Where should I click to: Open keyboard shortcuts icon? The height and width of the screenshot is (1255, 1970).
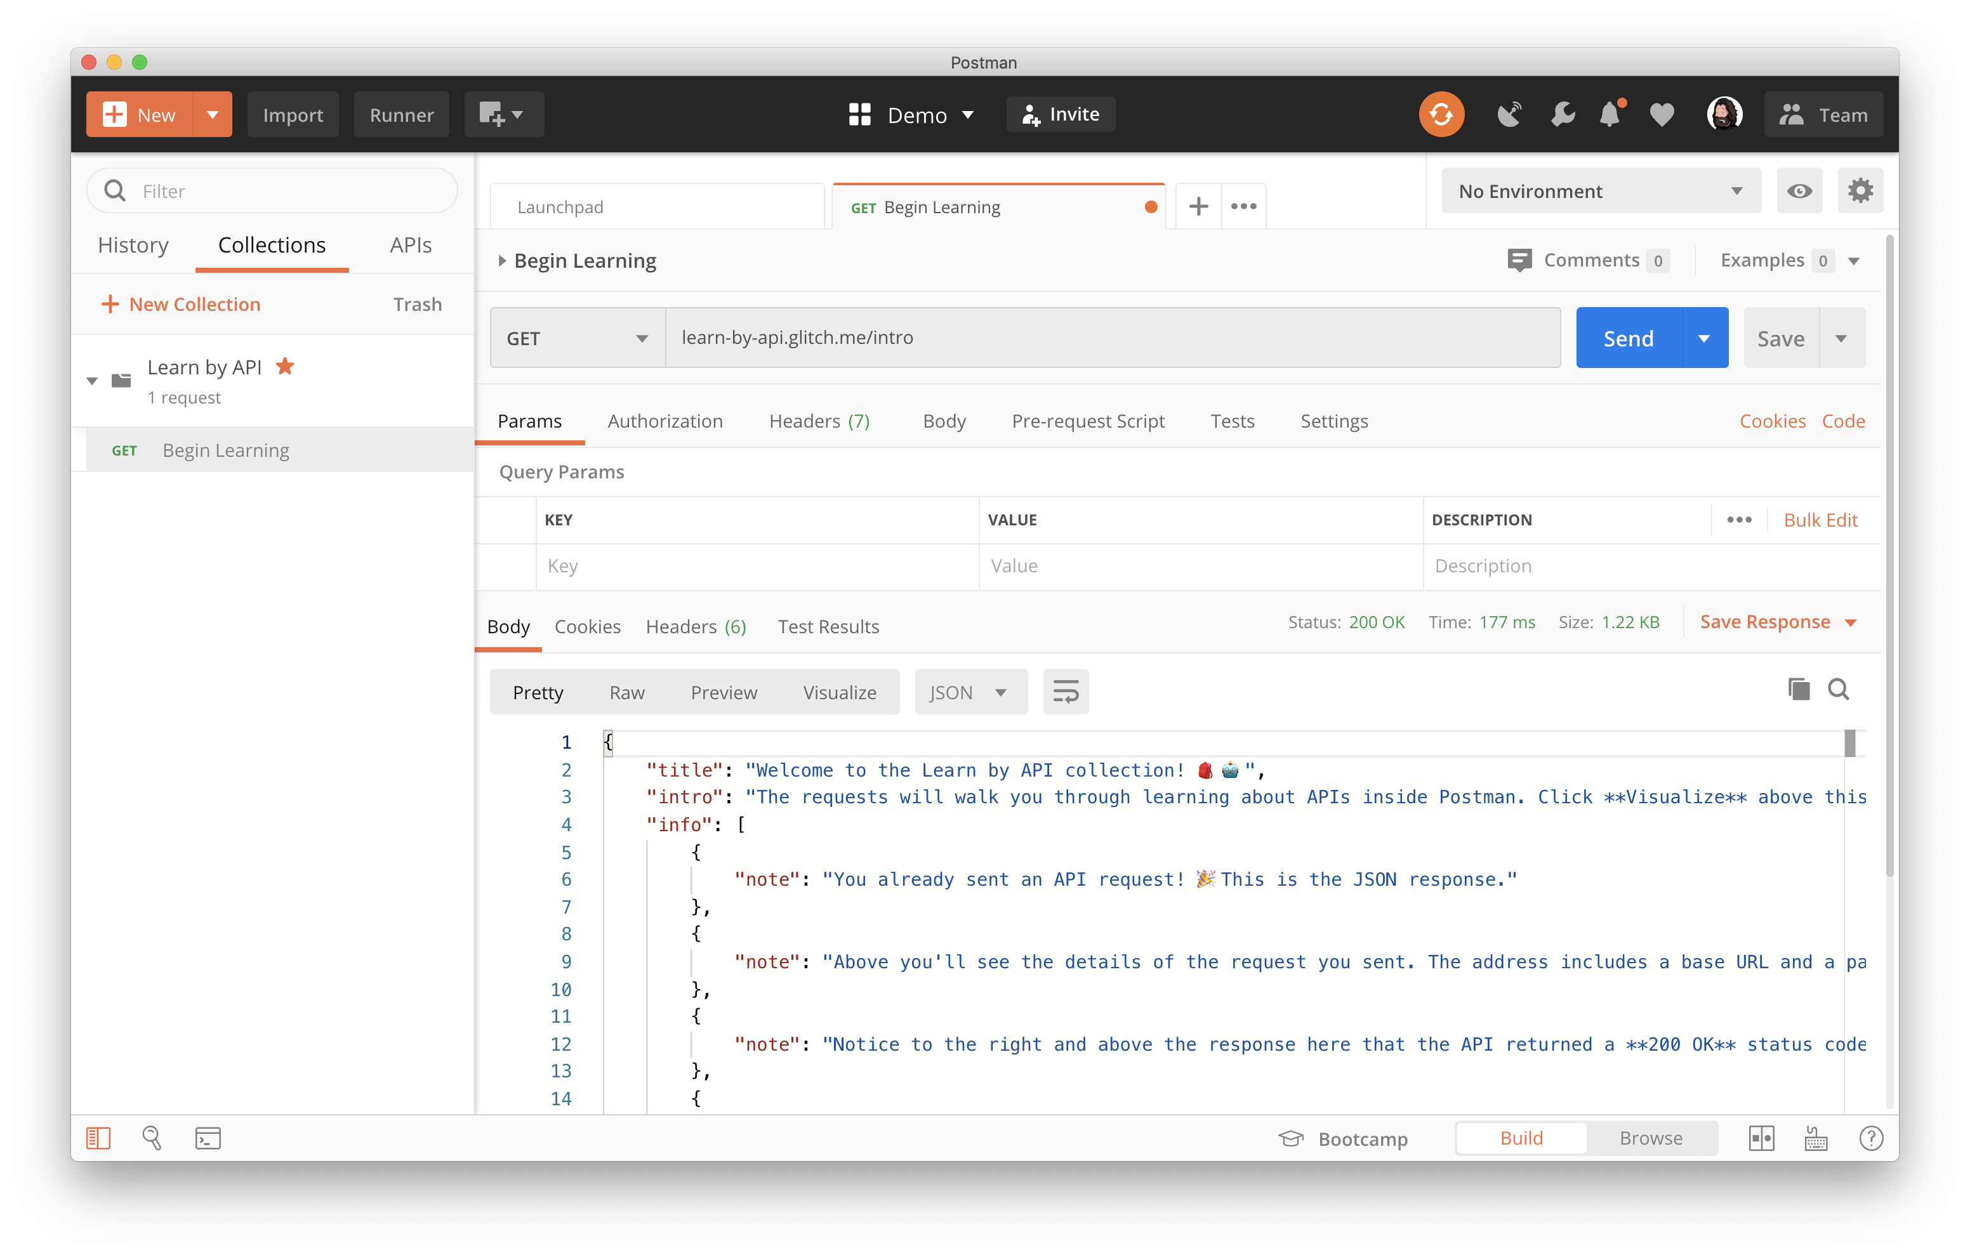pyautogui.click(x=1815, y=1138)
